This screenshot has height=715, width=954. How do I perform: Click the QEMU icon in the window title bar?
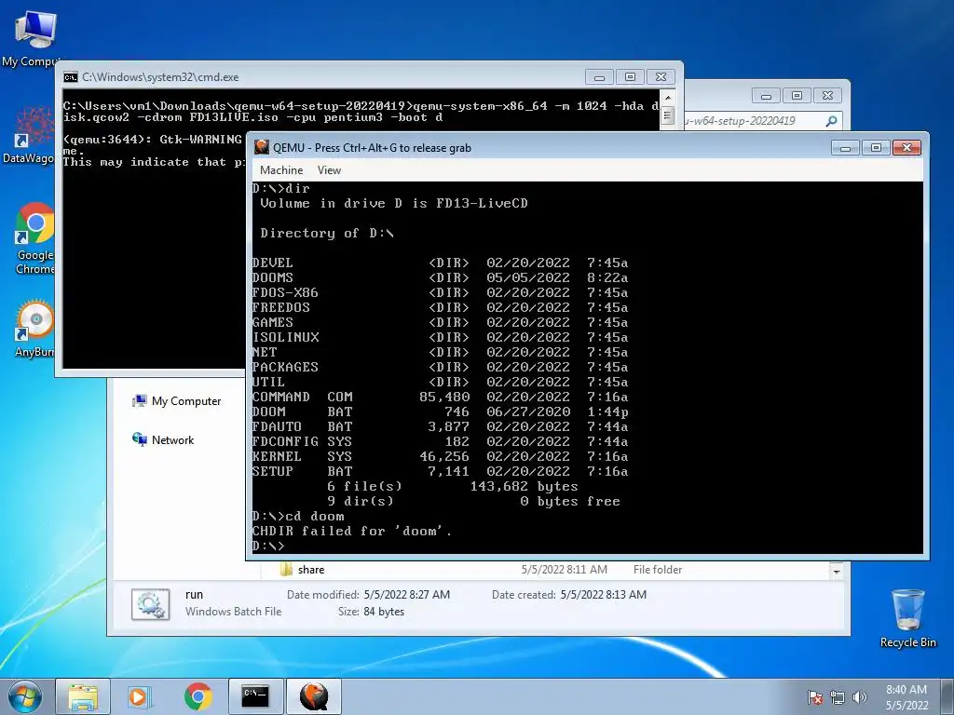[x=262, y=147]
